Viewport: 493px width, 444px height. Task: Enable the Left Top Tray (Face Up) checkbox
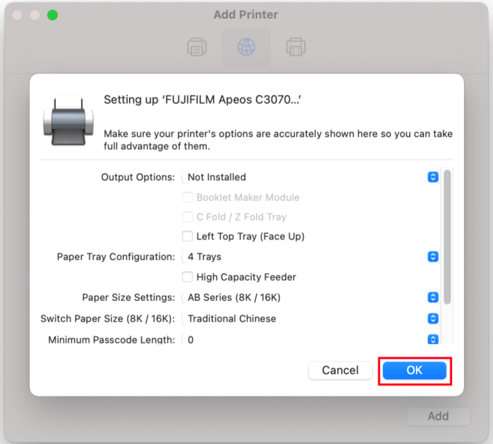187,236
